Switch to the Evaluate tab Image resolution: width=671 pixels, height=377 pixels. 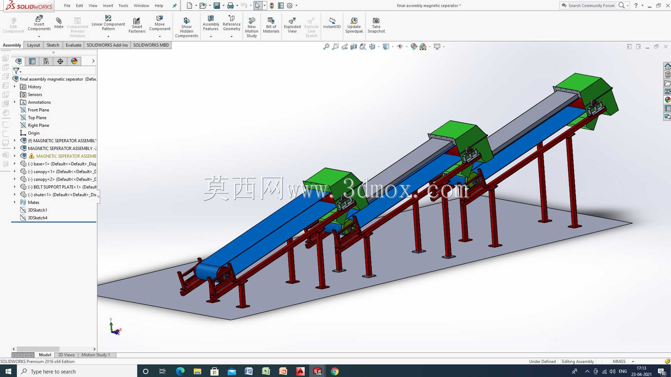(x=74, y=45)
